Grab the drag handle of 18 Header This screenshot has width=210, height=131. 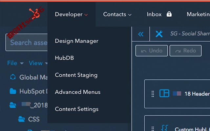pos(153,94)
